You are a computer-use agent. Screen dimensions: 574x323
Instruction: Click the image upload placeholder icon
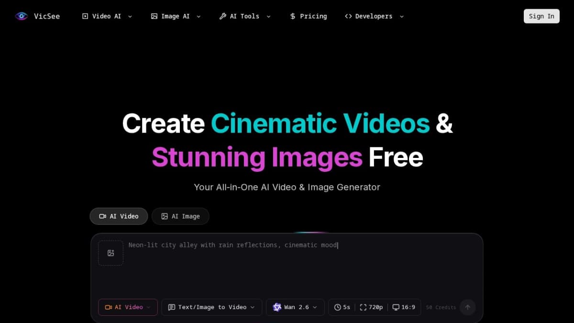pyautogui.click(x=110, y=253)
